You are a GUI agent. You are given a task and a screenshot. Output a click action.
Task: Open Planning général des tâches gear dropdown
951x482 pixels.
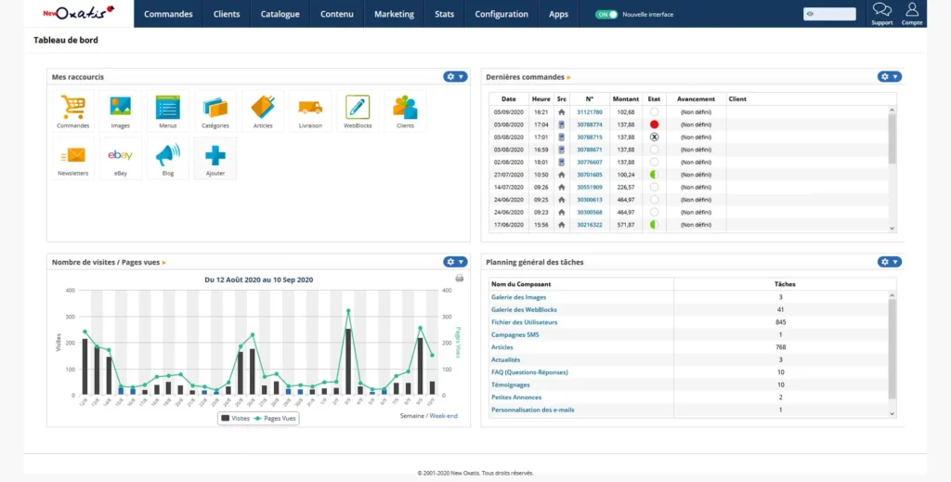click(890, 262)
